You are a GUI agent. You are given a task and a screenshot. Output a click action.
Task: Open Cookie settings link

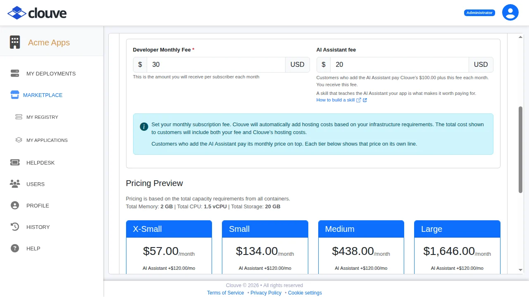305,293
